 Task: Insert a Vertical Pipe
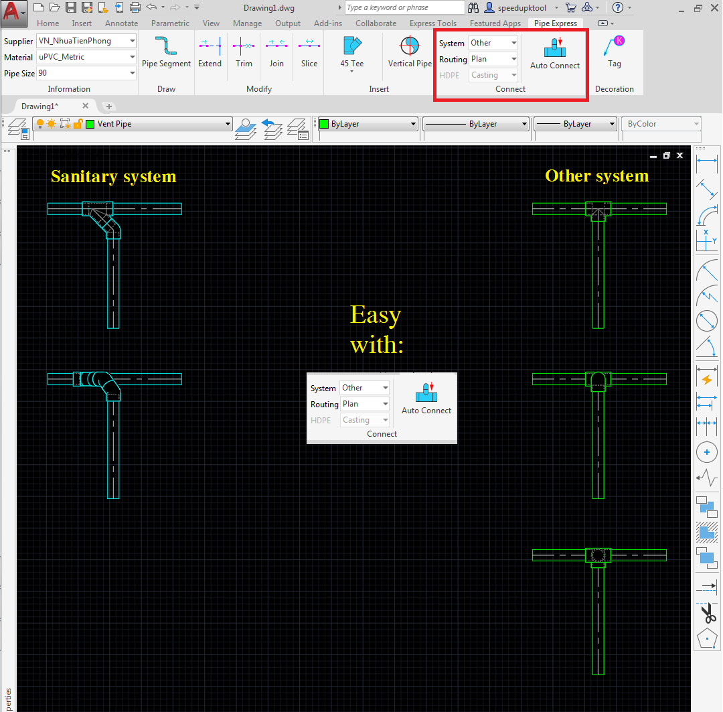[410, 52]
